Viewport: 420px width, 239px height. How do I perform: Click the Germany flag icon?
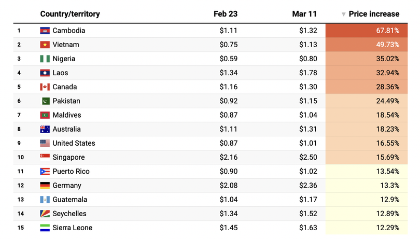(x=45, y=186)
